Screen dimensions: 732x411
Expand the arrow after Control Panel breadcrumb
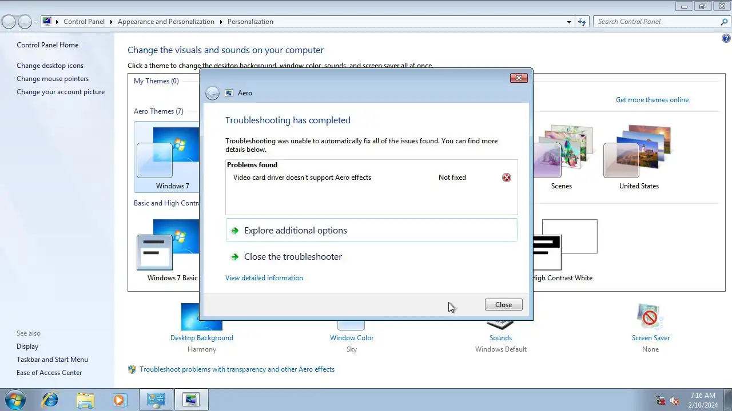[x=111, y=22]
